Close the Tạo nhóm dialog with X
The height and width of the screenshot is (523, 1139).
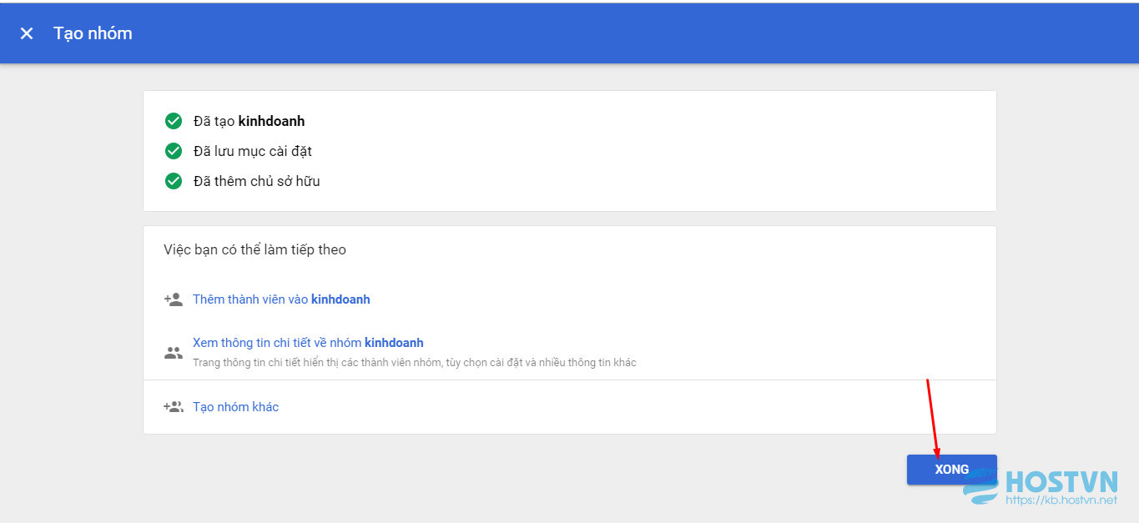(x=27, y=33)
